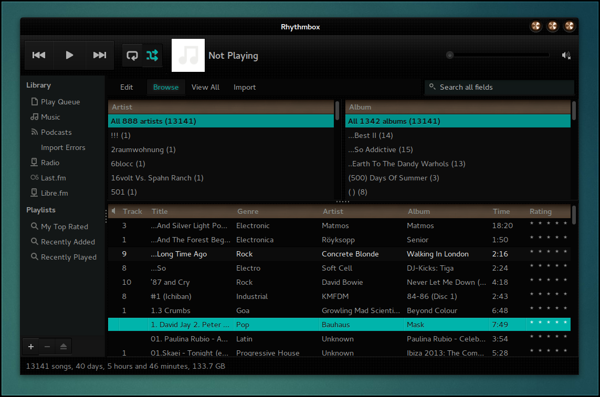
Task: Sort by the Album browser header
Action: click(458, 107)
